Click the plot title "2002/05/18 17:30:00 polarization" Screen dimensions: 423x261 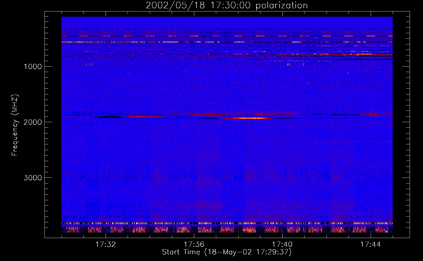tap(227, 5)
